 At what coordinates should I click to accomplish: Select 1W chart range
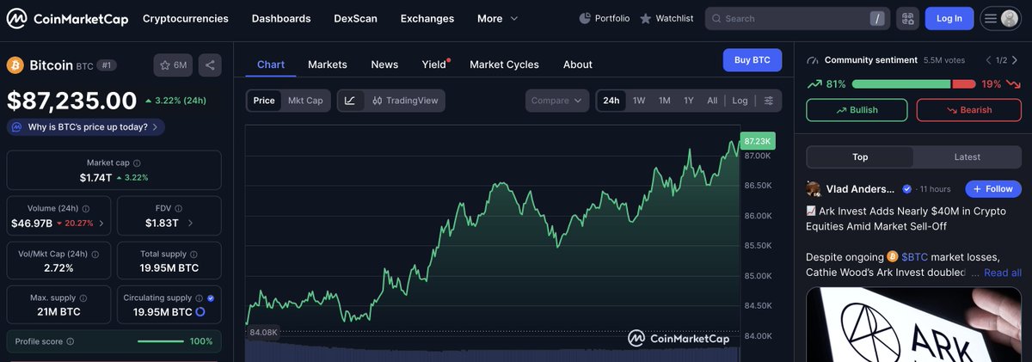[639, 101]
